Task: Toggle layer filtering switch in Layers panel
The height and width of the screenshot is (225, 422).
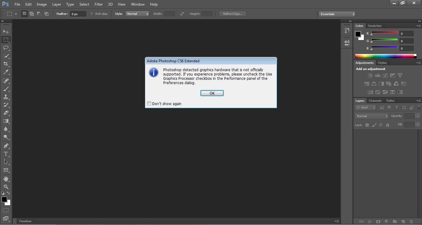Action: [419, 107]
